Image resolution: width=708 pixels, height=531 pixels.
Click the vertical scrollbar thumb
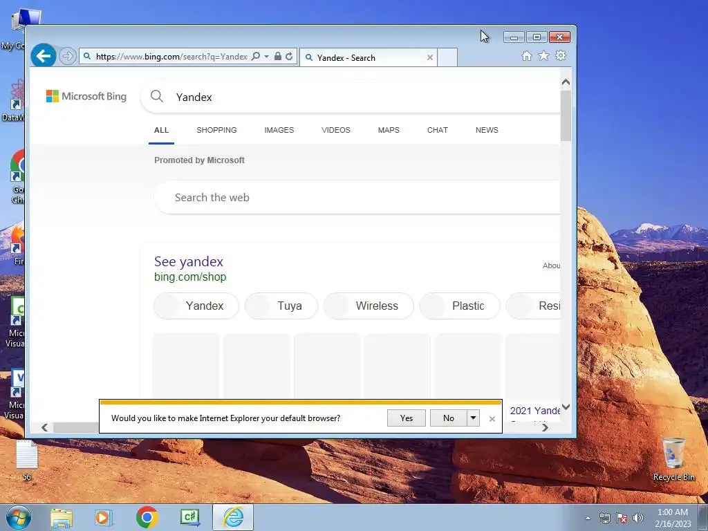click(x=566, y=115)
